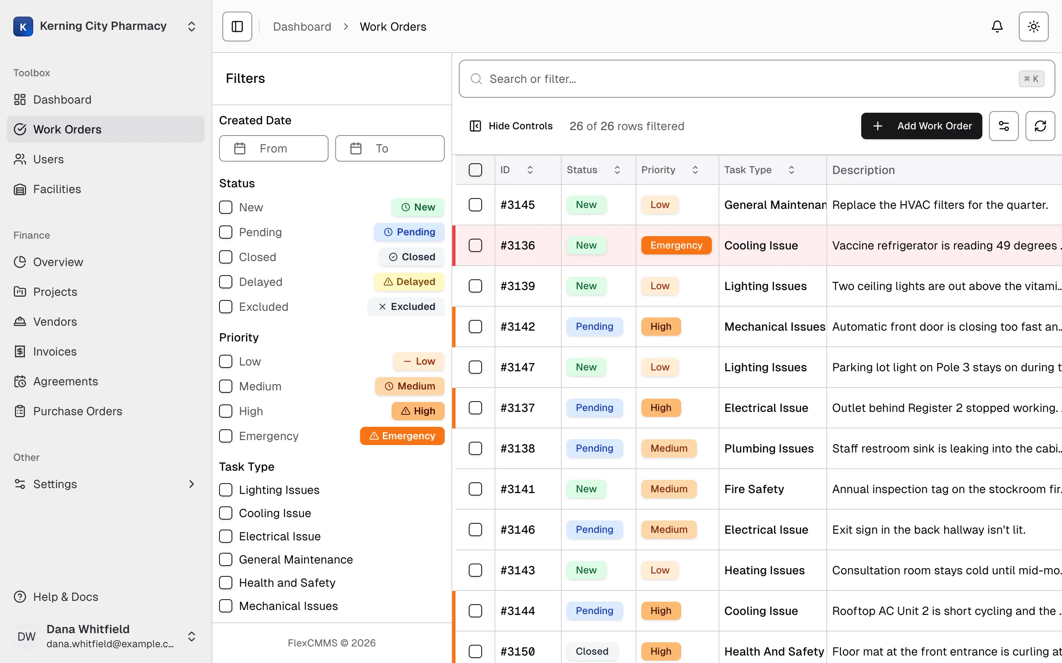1062x663 pixels.
Task: Expand the Settings submenu chevron
Action: pyautogui.click(x=191, y=484)
